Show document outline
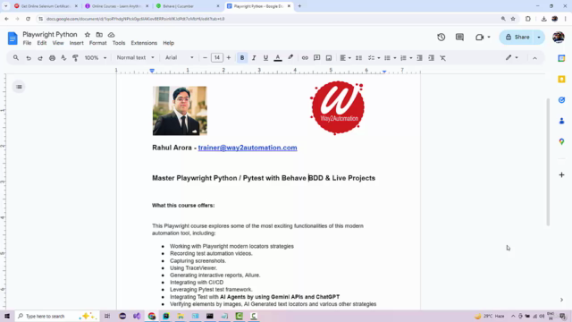The height and width of the screenshot is (322, 572). click(x=19, y=87)
